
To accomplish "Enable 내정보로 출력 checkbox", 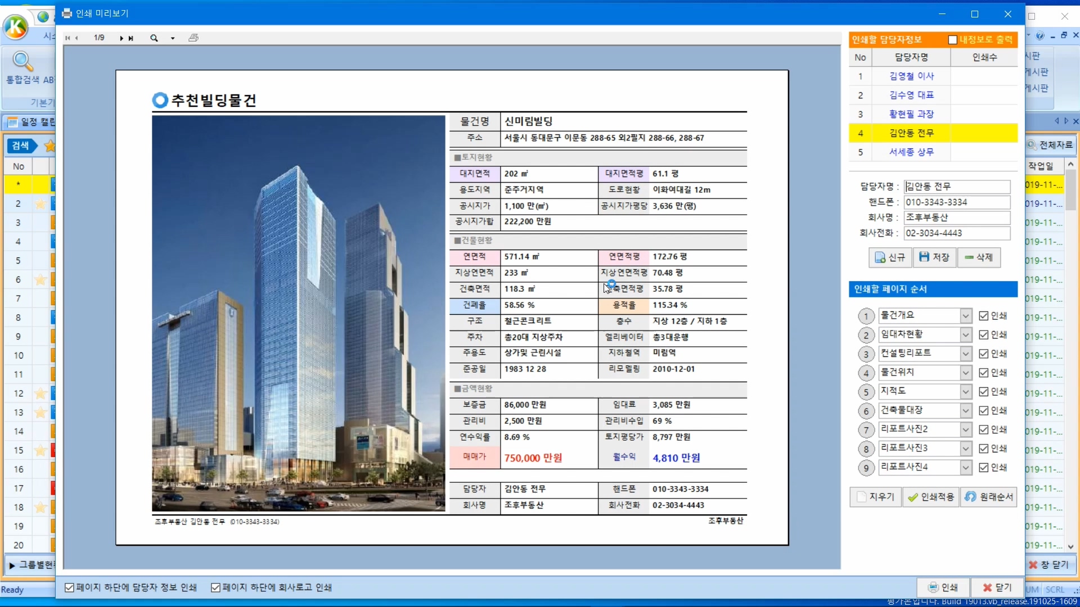I will [x=952, y=40].
